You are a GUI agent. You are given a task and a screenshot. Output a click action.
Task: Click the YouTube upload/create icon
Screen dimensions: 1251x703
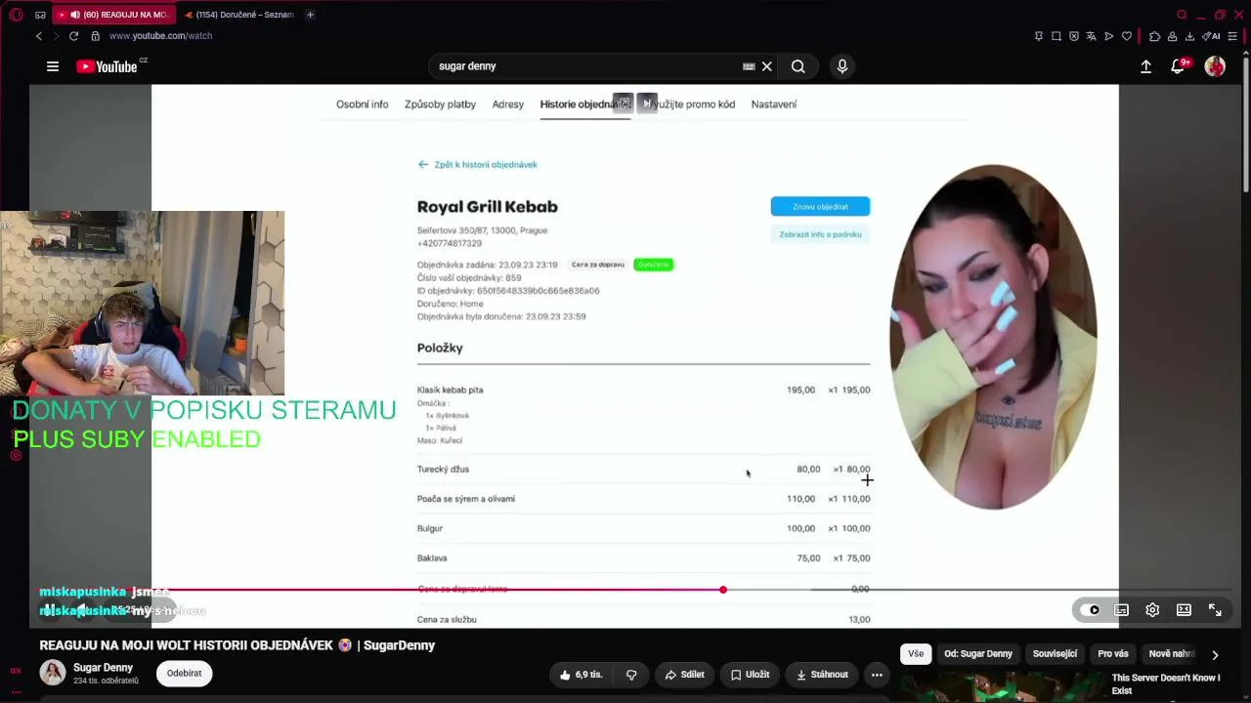[x=1145, y=66]
